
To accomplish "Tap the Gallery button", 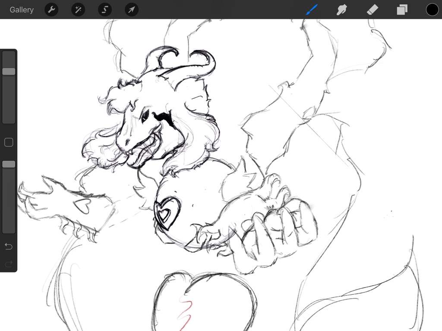I will 21,9.
